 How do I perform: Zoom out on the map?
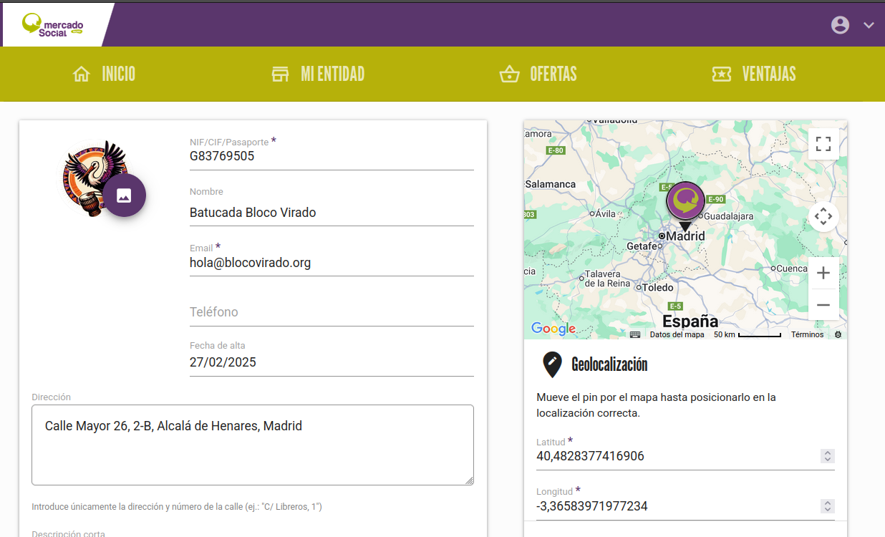[823, 305]
